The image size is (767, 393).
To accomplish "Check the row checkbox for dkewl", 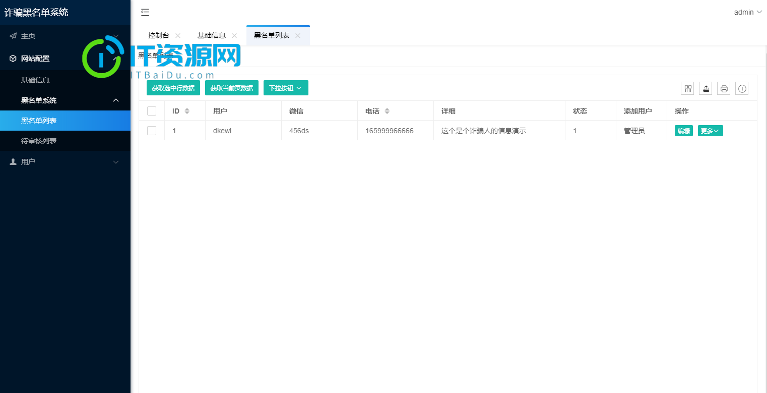I will coord(152,131).
